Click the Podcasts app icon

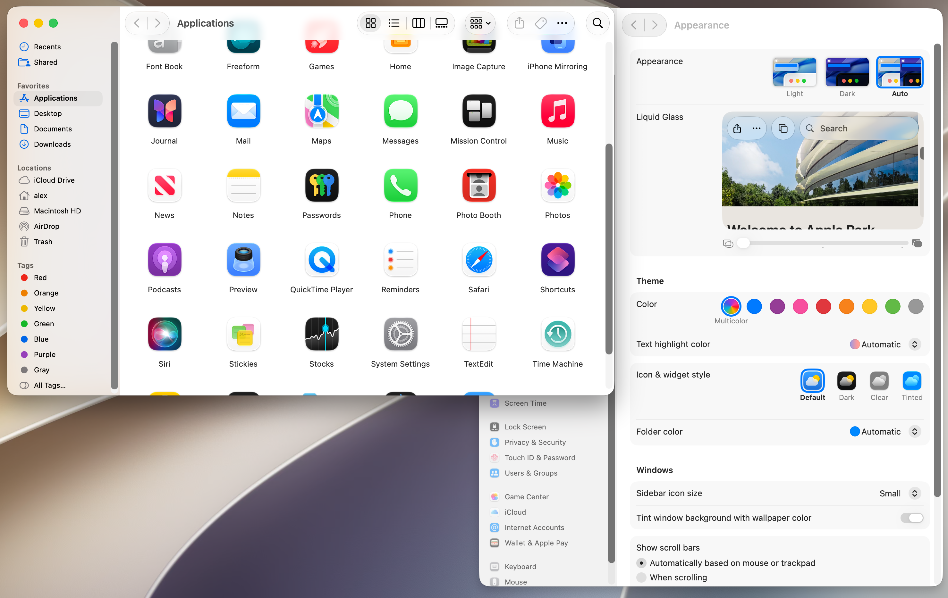tap(165, 260)
